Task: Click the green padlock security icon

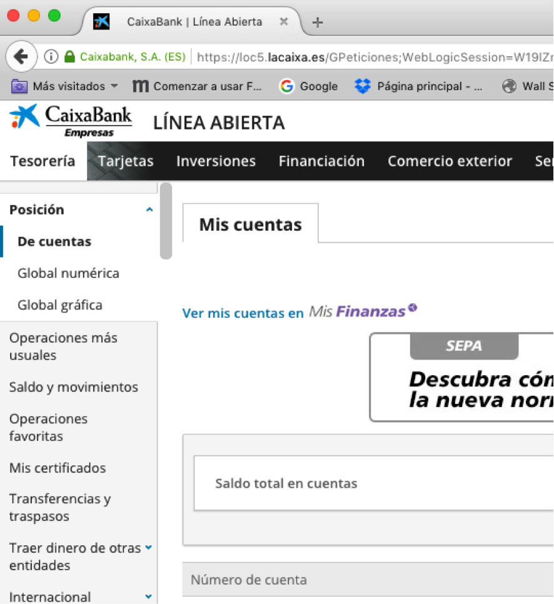Action: pos(69,57)
